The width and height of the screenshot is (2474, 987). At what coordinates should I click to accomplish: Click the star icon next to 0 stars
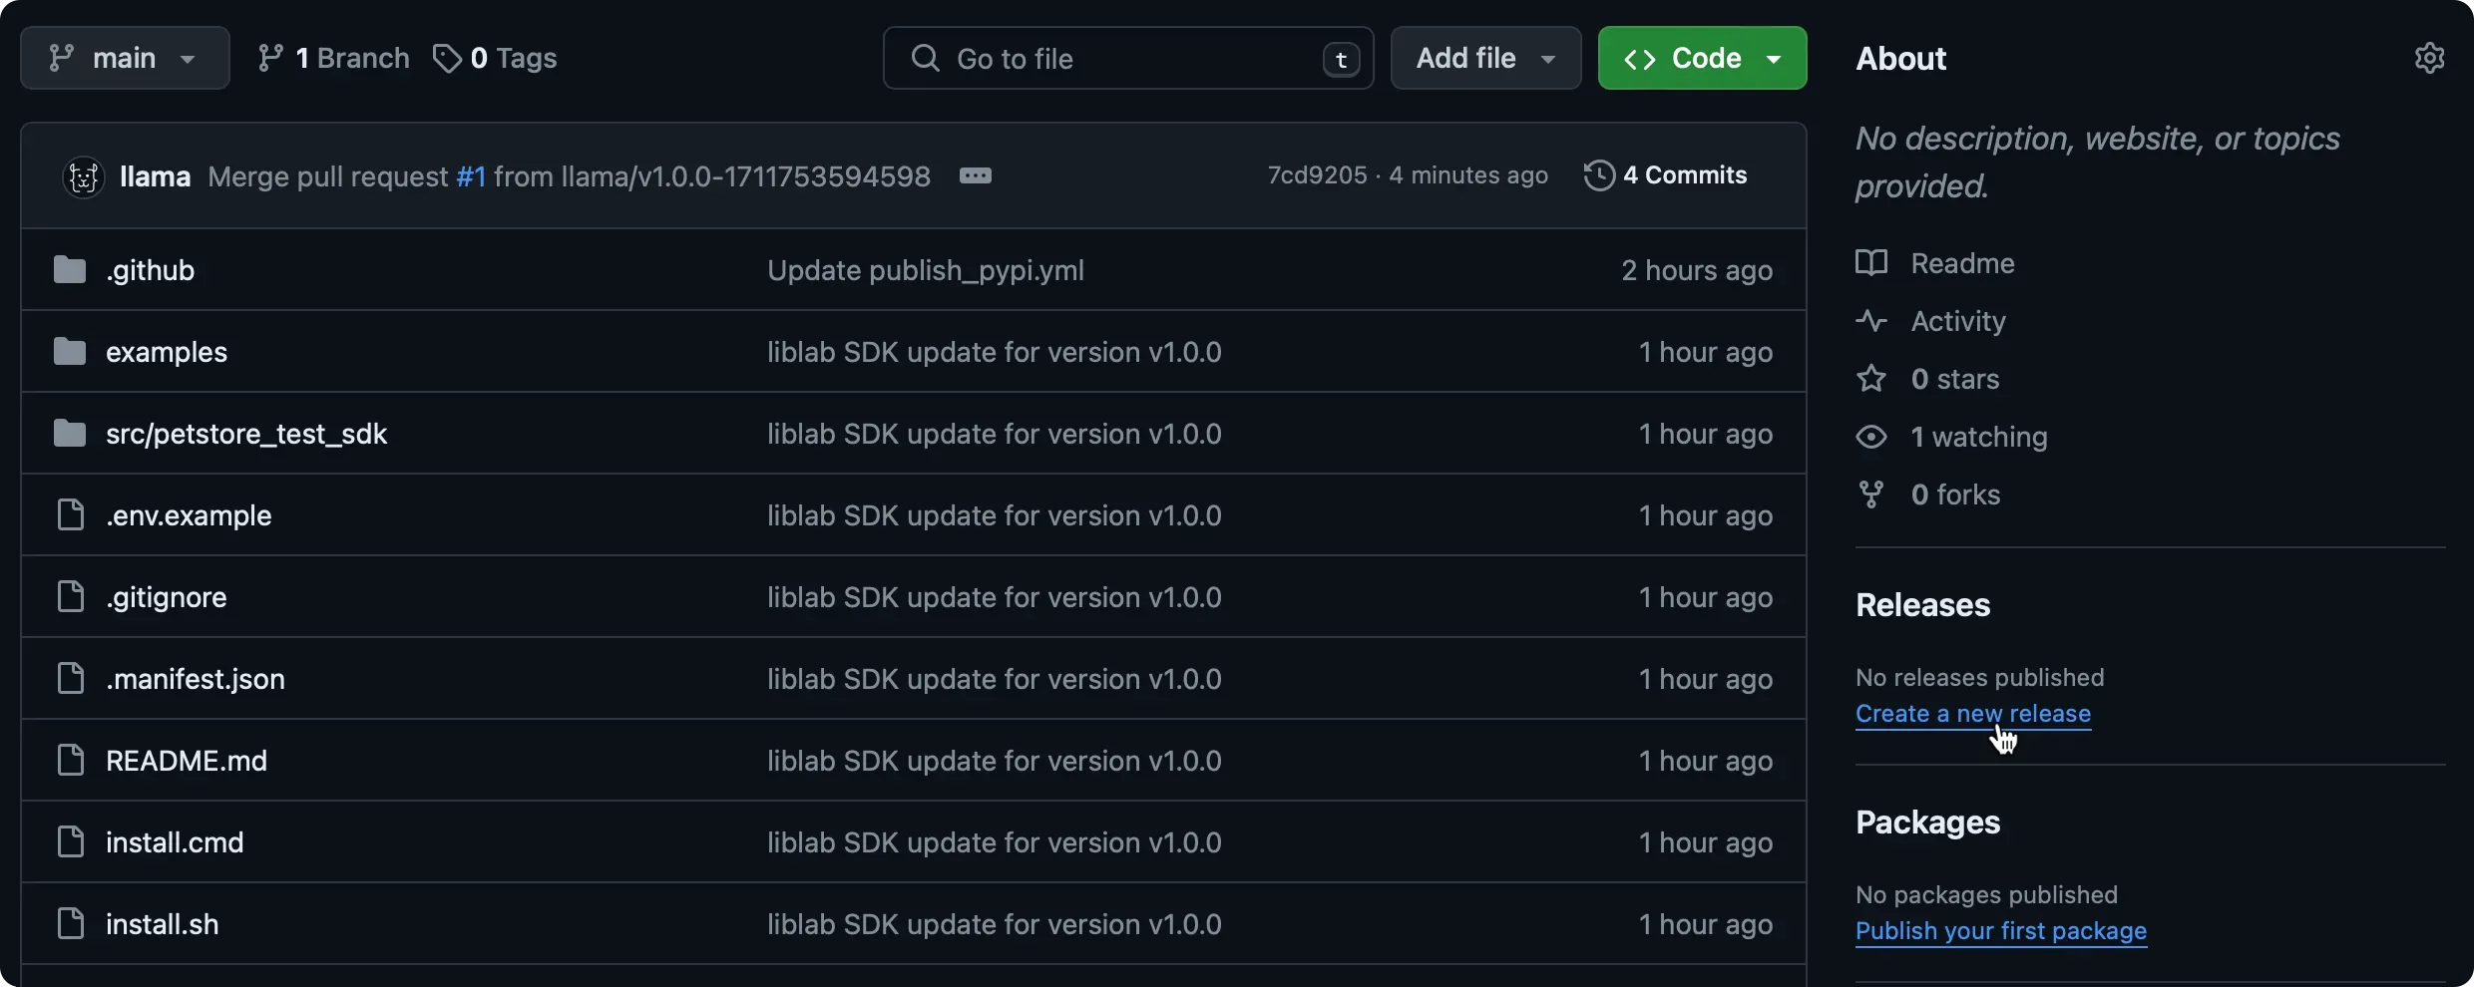tap(1870, 379)
